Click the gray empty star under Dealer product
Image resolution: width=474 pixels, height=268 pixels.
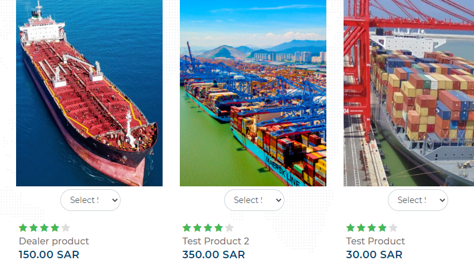click(65, 228)
